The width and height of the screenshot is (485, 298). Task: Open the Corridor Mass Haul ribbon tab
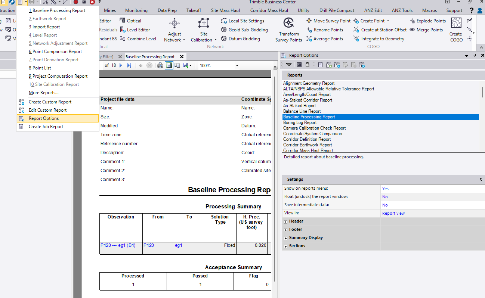point(269,10)
